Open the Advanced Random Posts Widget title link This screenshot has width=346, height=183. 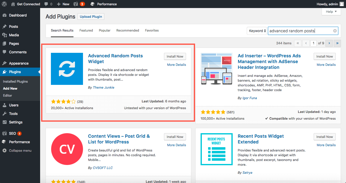[115, 59]
